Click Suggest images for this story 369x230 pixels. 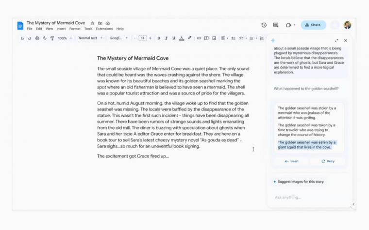click(299, 182)
